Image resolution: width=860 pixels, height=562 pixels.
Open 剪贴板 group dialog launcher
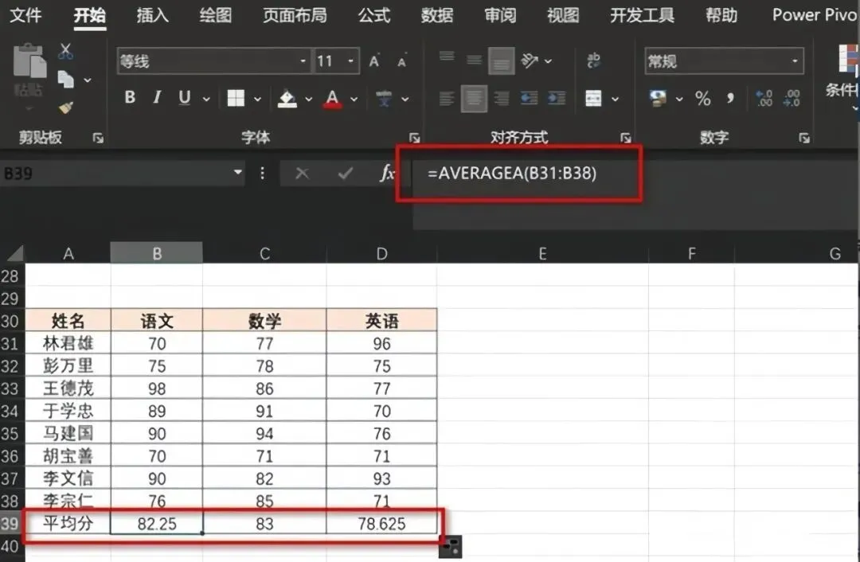click(x=98, y=139)
